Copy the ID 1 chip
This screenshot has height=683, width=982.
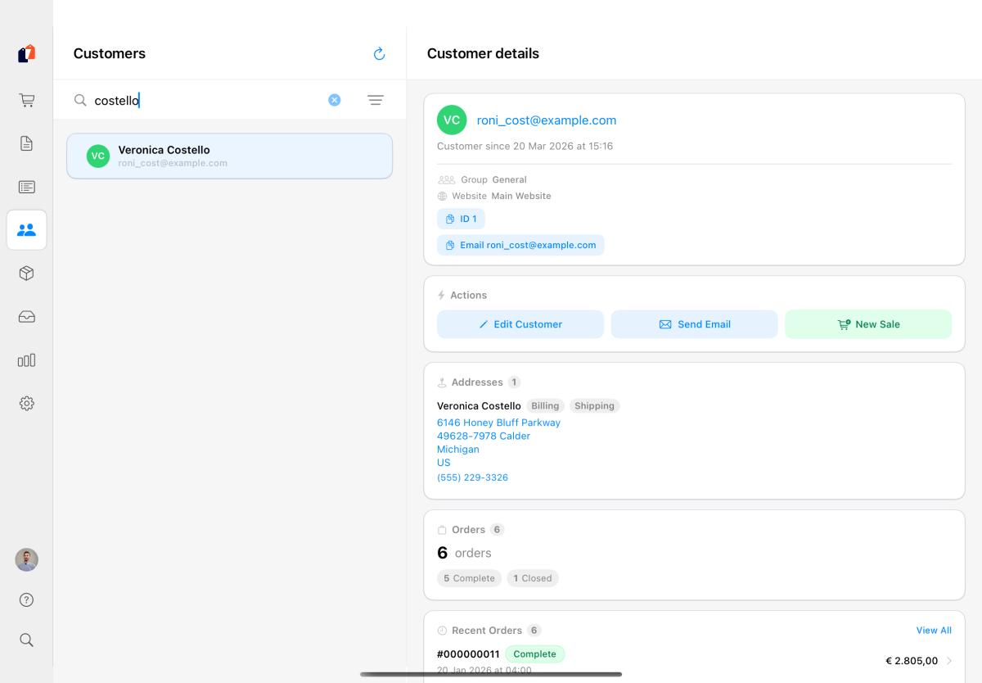tap(461, 219)
